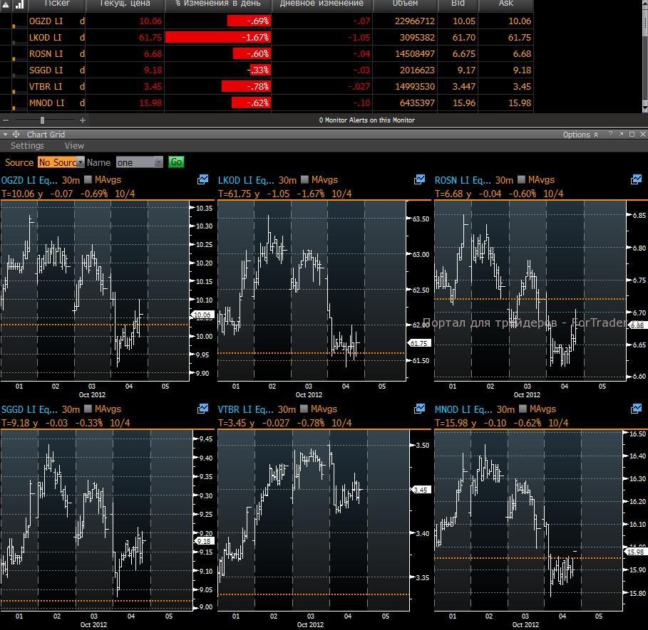Click the 3.45 price label on VTBR chart
The height and width of the screenshot is (630, 648).
pos(421,490)
